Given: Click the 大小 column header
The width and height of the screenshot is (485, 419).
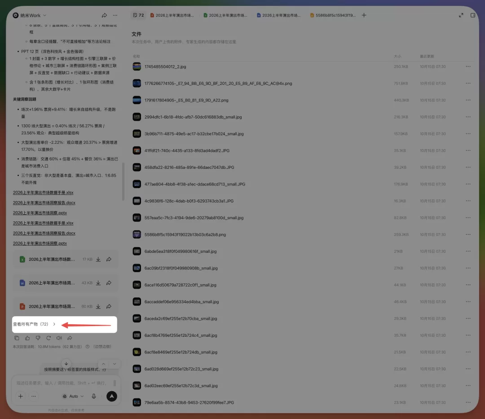Looking at the screenshot, I should [x=397, y=56].
